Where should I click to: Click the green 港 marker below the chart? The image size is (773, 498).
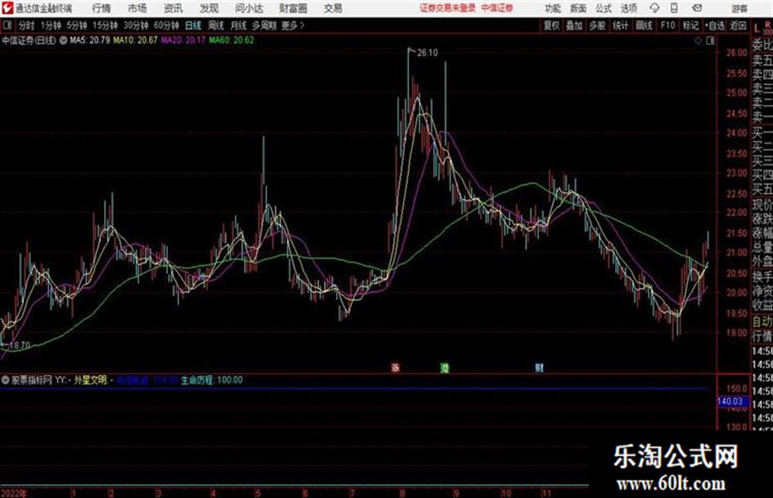point(444,368)
